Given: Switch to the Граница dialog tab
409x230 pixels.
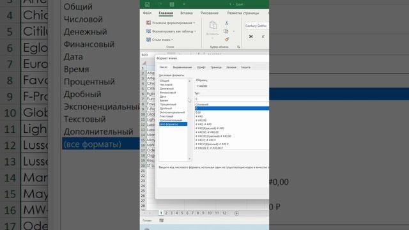Looking at the screenshot, I should click(216, 67).
